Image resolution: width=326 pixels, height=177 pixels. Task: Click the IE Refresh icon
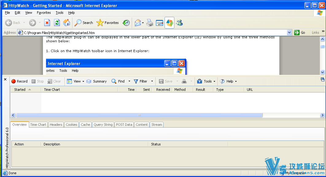pyautogui.click(x=57, y=23)
